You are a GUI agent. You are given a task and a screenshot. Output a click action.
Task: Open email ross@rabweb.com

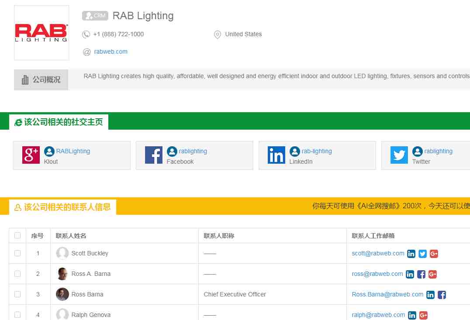pyautogui.click(x=377, y=274)
